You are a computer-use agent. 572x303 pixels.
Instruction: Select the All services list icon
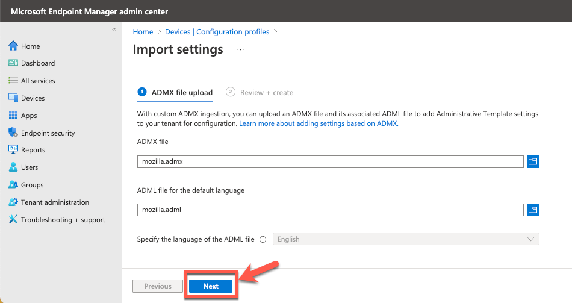coord(13,81)
